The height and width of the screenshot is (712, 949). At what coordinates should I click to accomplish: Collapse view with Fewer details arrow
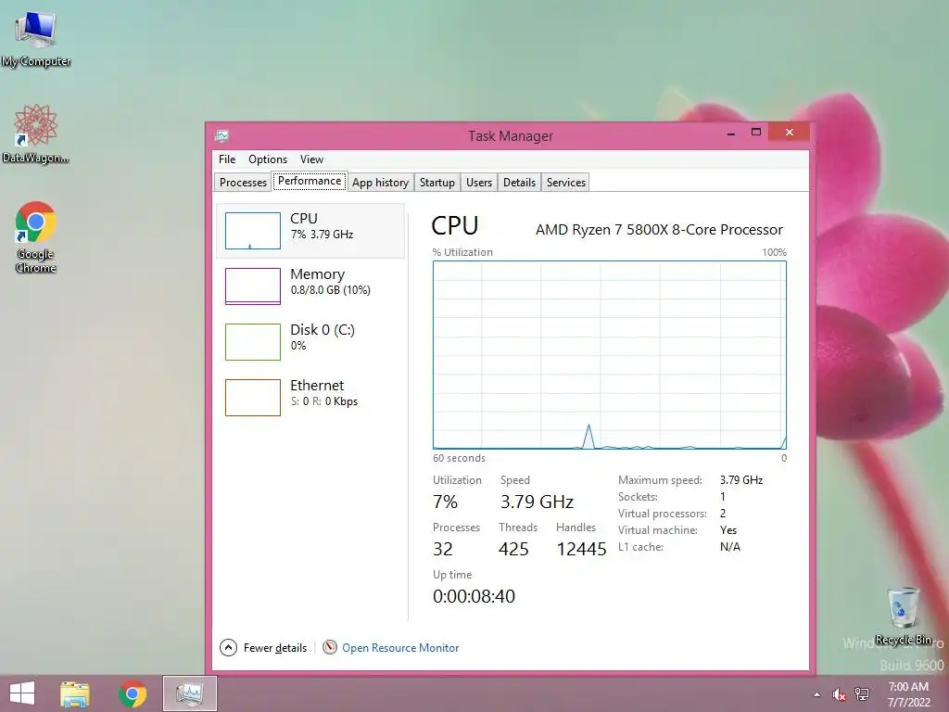pyautogui.click(x=228, y=648)
